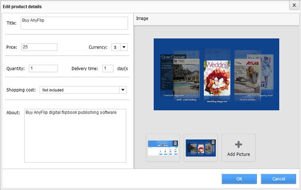This screenshot has width=301, height=190.
Task: Delete the first product picture via trash icon
Action: (x=175, y=143)
